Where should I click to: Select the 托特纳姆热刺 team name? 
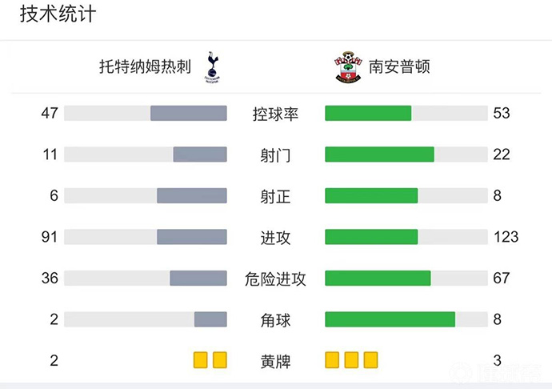145,67
